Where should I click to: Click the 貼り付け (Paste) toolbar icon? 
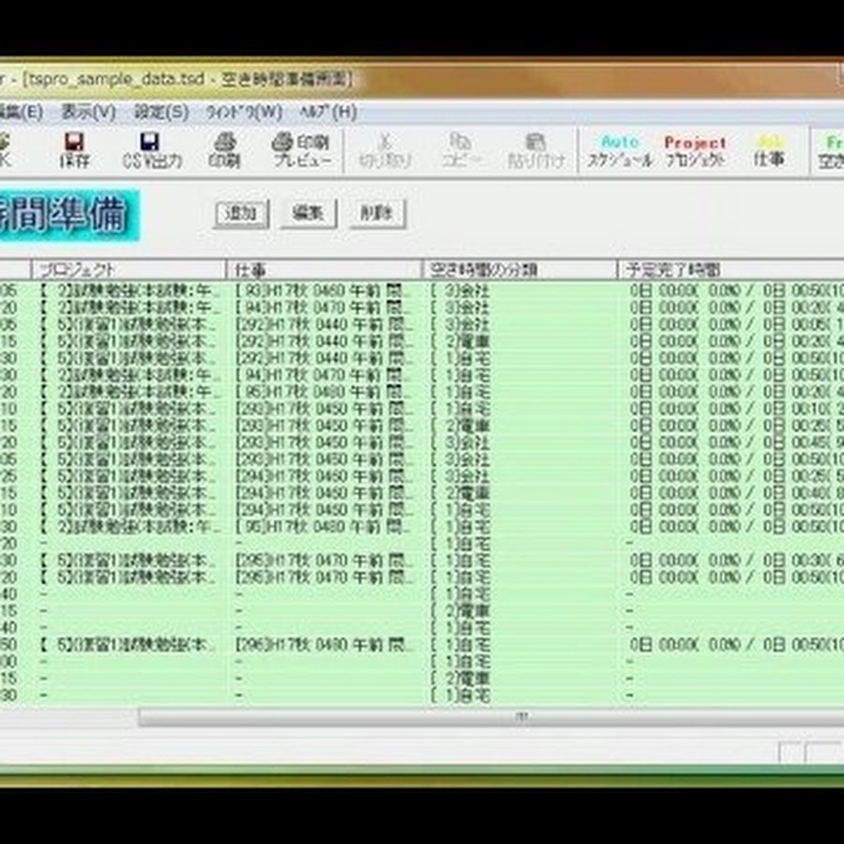(x=536, y=149)
